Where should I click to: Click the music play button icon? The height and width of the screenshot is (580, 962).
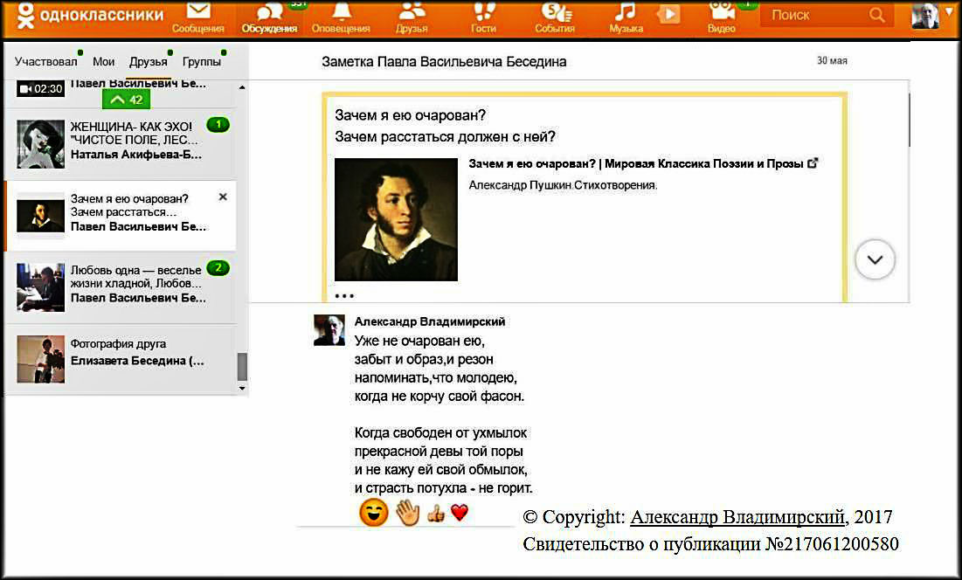tap(668, 14)
